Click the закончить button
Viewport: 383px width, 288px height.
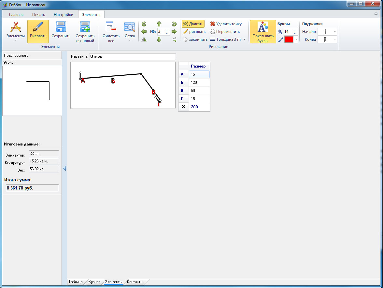point(195,39)
